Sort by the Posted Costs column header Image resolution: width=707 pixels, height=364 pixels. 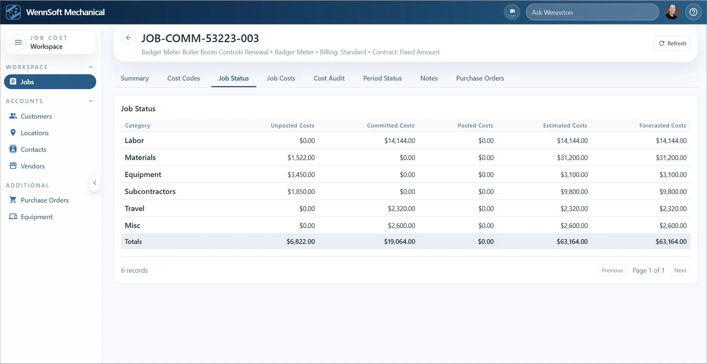click(x=475, y=125)
